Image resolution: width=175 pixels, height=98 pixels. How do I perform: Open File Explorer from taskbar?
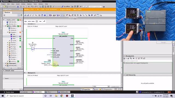56,96
